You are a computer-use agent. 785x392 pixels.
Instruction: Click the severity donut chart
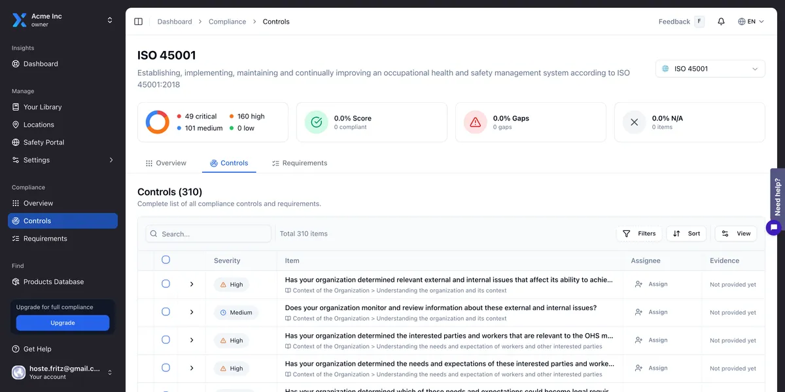click(x=158, y=122)
